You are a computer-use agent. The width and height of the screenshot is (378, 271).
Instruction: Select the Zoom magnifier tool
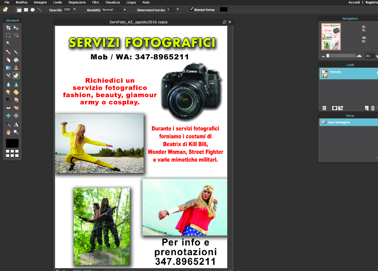[x=16, y=132]
